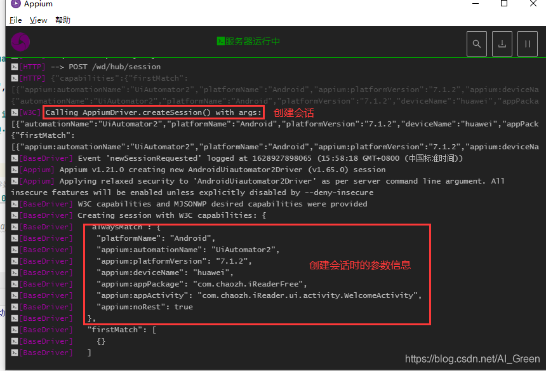The height and width of the screenshot is (371, 546).
Task: Click 'Applying relaxed security' log line
Action: point(282,182)
